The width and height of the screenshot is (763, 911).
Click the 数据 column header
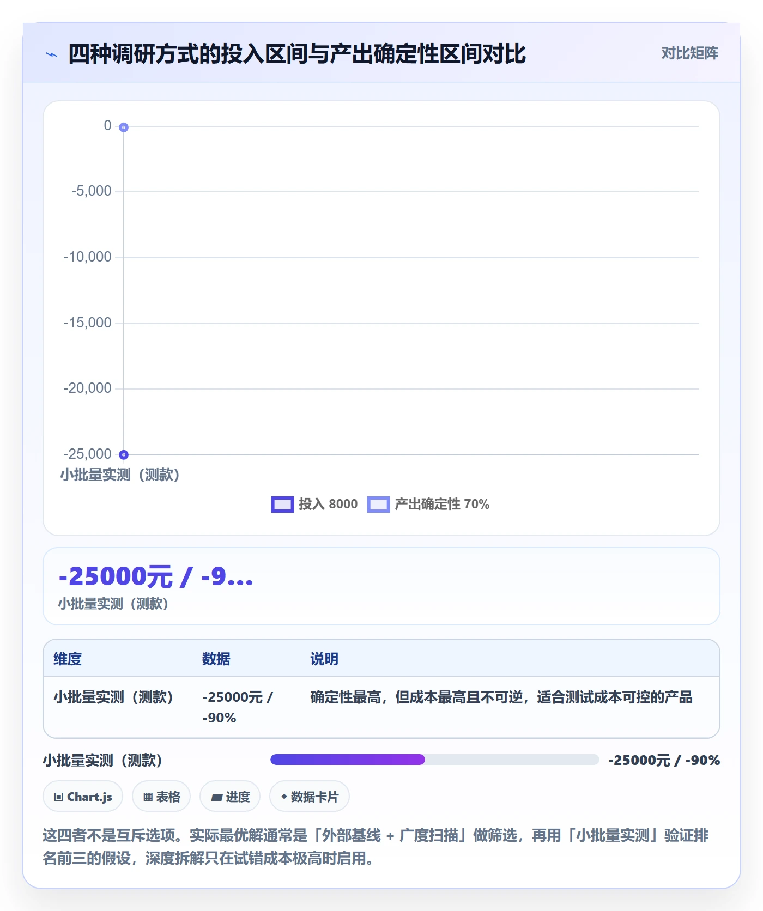pos(216,659)
